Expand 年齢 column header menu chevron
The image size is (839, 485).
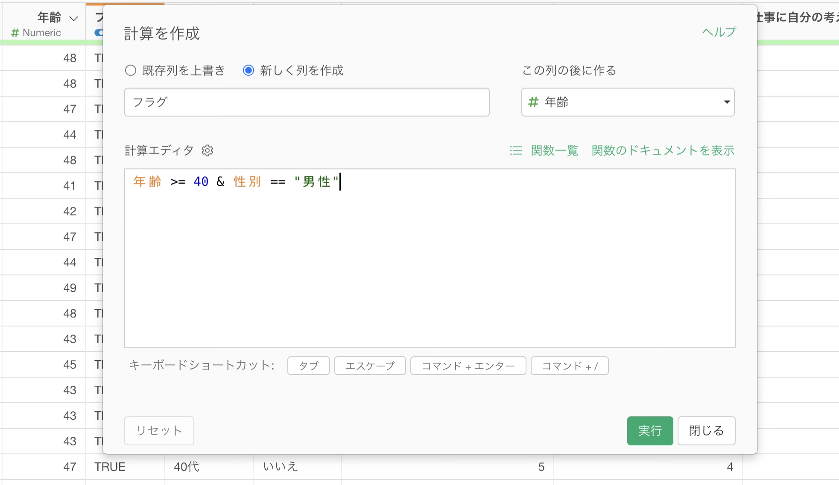[74, 18]
